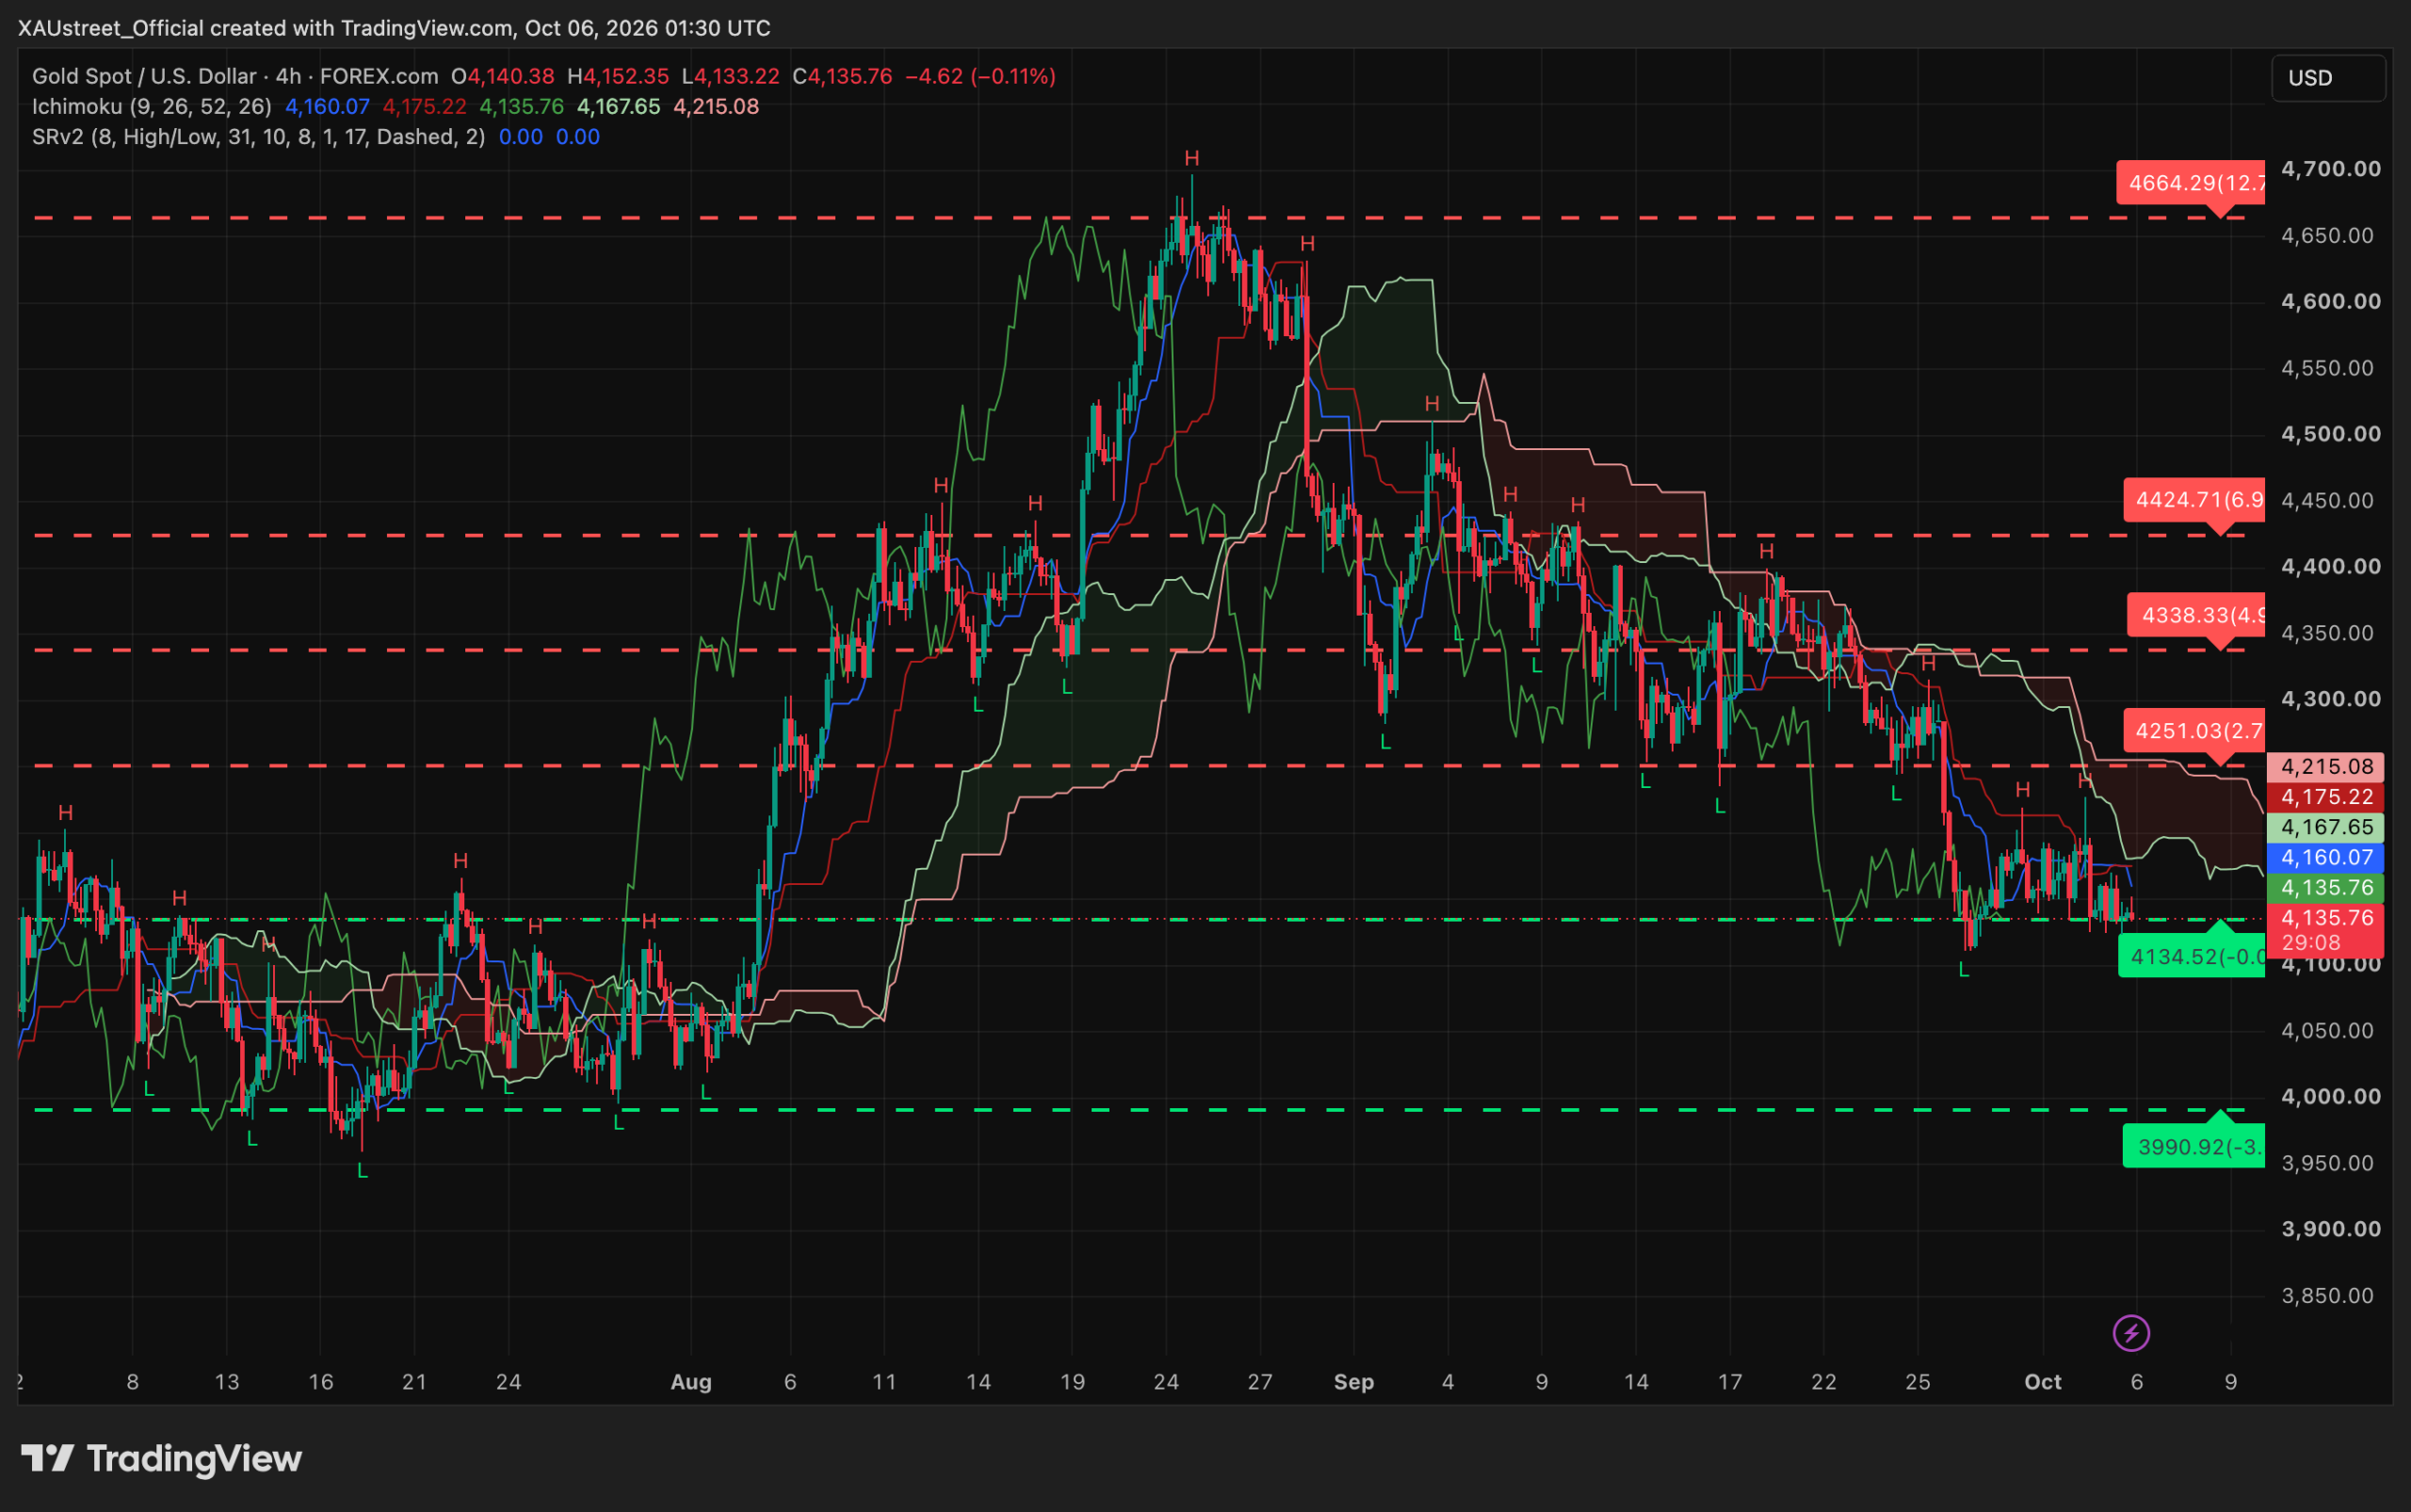Click the blue 4,160.07 price scale tag
The image size is (2411, 1512).
tap(2326, 857)
